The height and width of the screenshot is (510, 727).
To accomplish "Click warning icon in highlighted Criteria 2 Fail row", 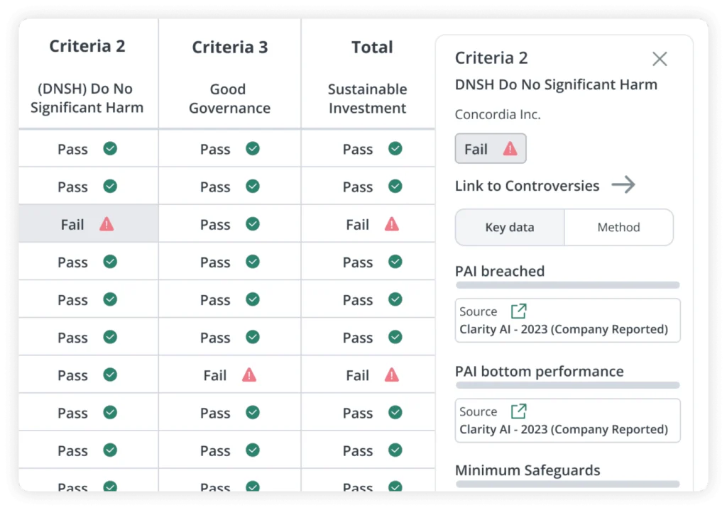I will coord(106,224).
